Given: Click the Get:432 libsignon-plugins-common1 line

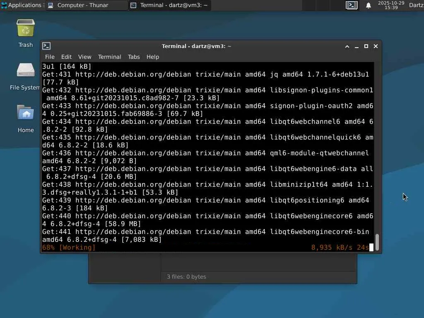Looking at the screenshot, I should pyautogui.click(x=208, y=94).
